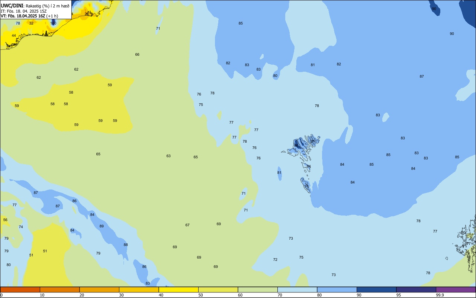Click the humidity value '32' on the map
Viewport: 476px width, 298px height.
[x=31, y=23]
